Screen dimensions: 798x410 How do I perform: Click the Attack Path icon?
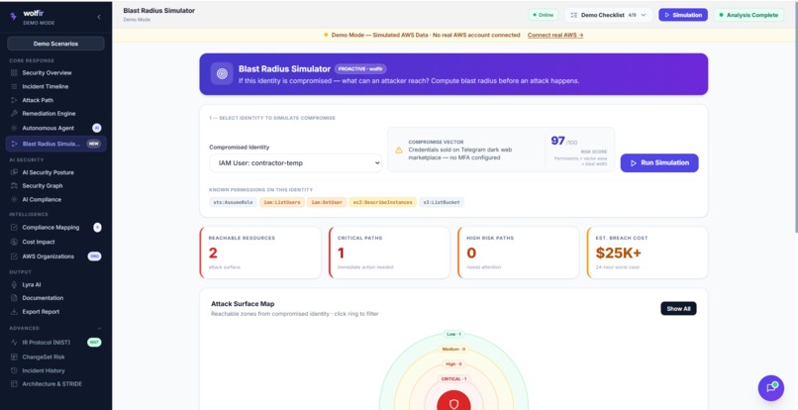pyautogui.click(x=14, y=100)
